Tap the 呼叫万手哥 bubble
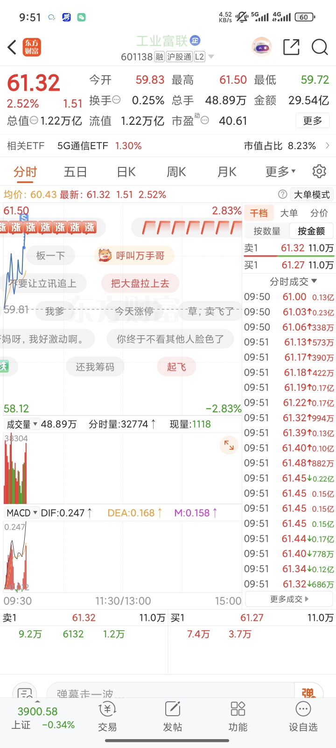 click(x=134, y=255)
